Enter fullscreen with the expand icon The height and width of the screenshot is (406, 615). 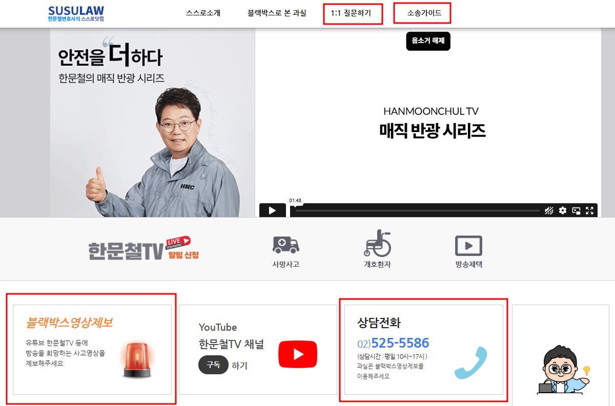tap(590, 210)
